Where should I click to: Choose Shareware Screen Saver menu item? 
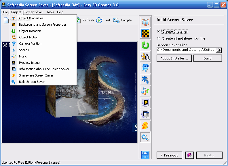pyautogui.click(x=43, y=75)
